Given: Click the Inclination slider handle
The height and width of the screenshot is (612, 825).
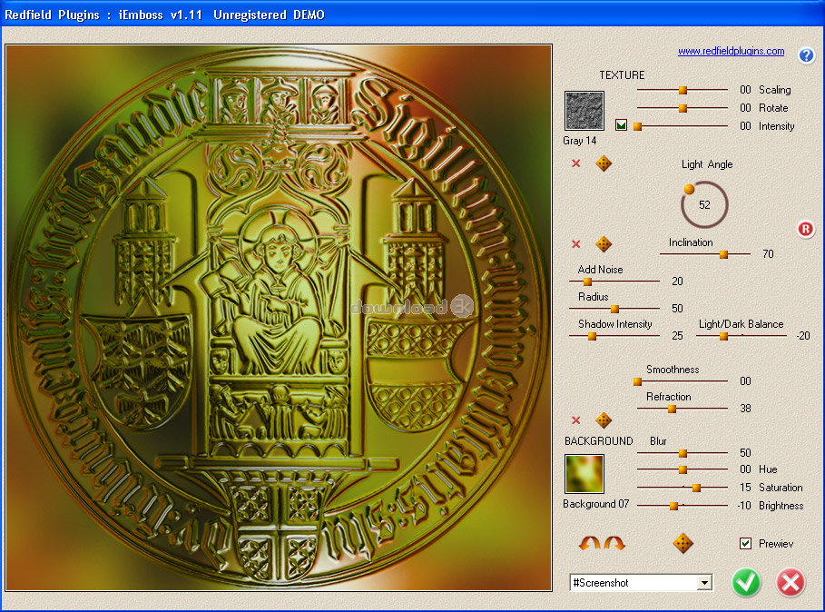Looking at the screenshot, I should pyautogui.click(x=723, y=254).
